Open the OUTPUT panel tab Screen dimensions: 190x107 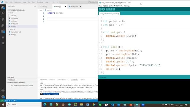[x=52, y=79]
